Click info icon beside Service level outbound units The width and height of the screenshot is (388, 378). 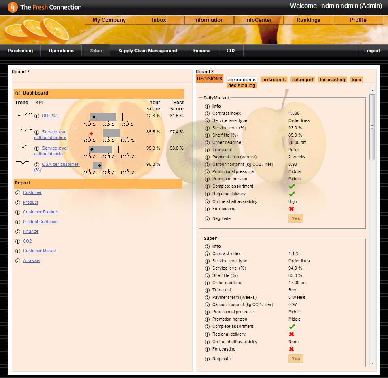coord(37,148)
